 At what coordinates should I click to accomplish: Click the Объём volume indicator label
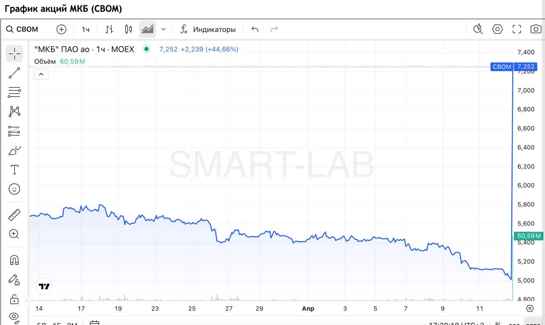pyautogui.click(x=45, y=61)
